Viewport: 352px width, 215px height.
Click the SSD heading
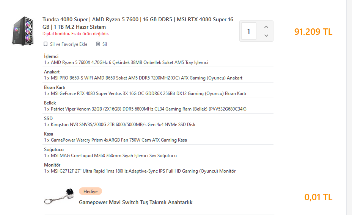(x=48, y=118)
